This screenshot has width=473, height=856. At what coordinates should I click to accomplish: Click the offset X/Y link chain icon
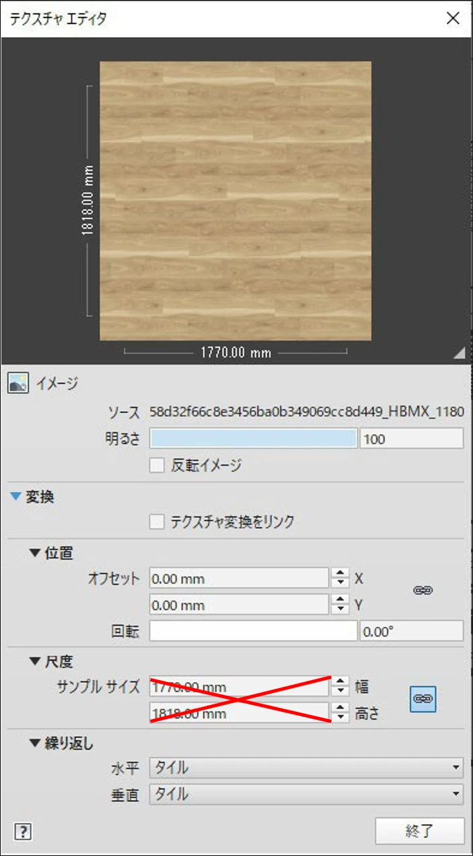click(423, 591)
